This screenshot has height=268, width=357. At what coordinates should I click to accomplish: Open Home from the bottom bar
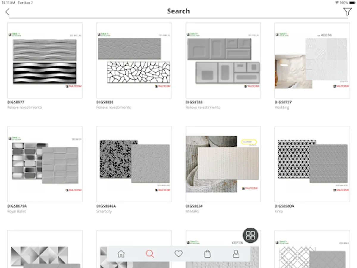[x=121, y=254]
